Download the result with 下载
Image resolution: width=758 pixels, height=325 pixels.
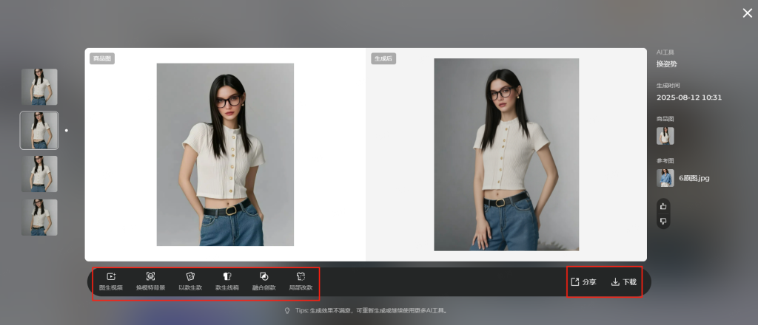pyautogui.click(x=623, y=282)
